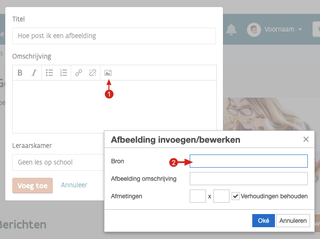Open the notifications bell

click(231, 30)
